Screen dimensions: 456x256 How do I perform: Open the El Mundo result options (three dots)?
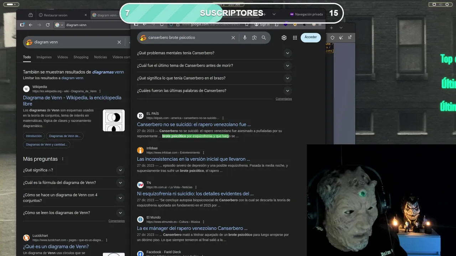(203, 222)
